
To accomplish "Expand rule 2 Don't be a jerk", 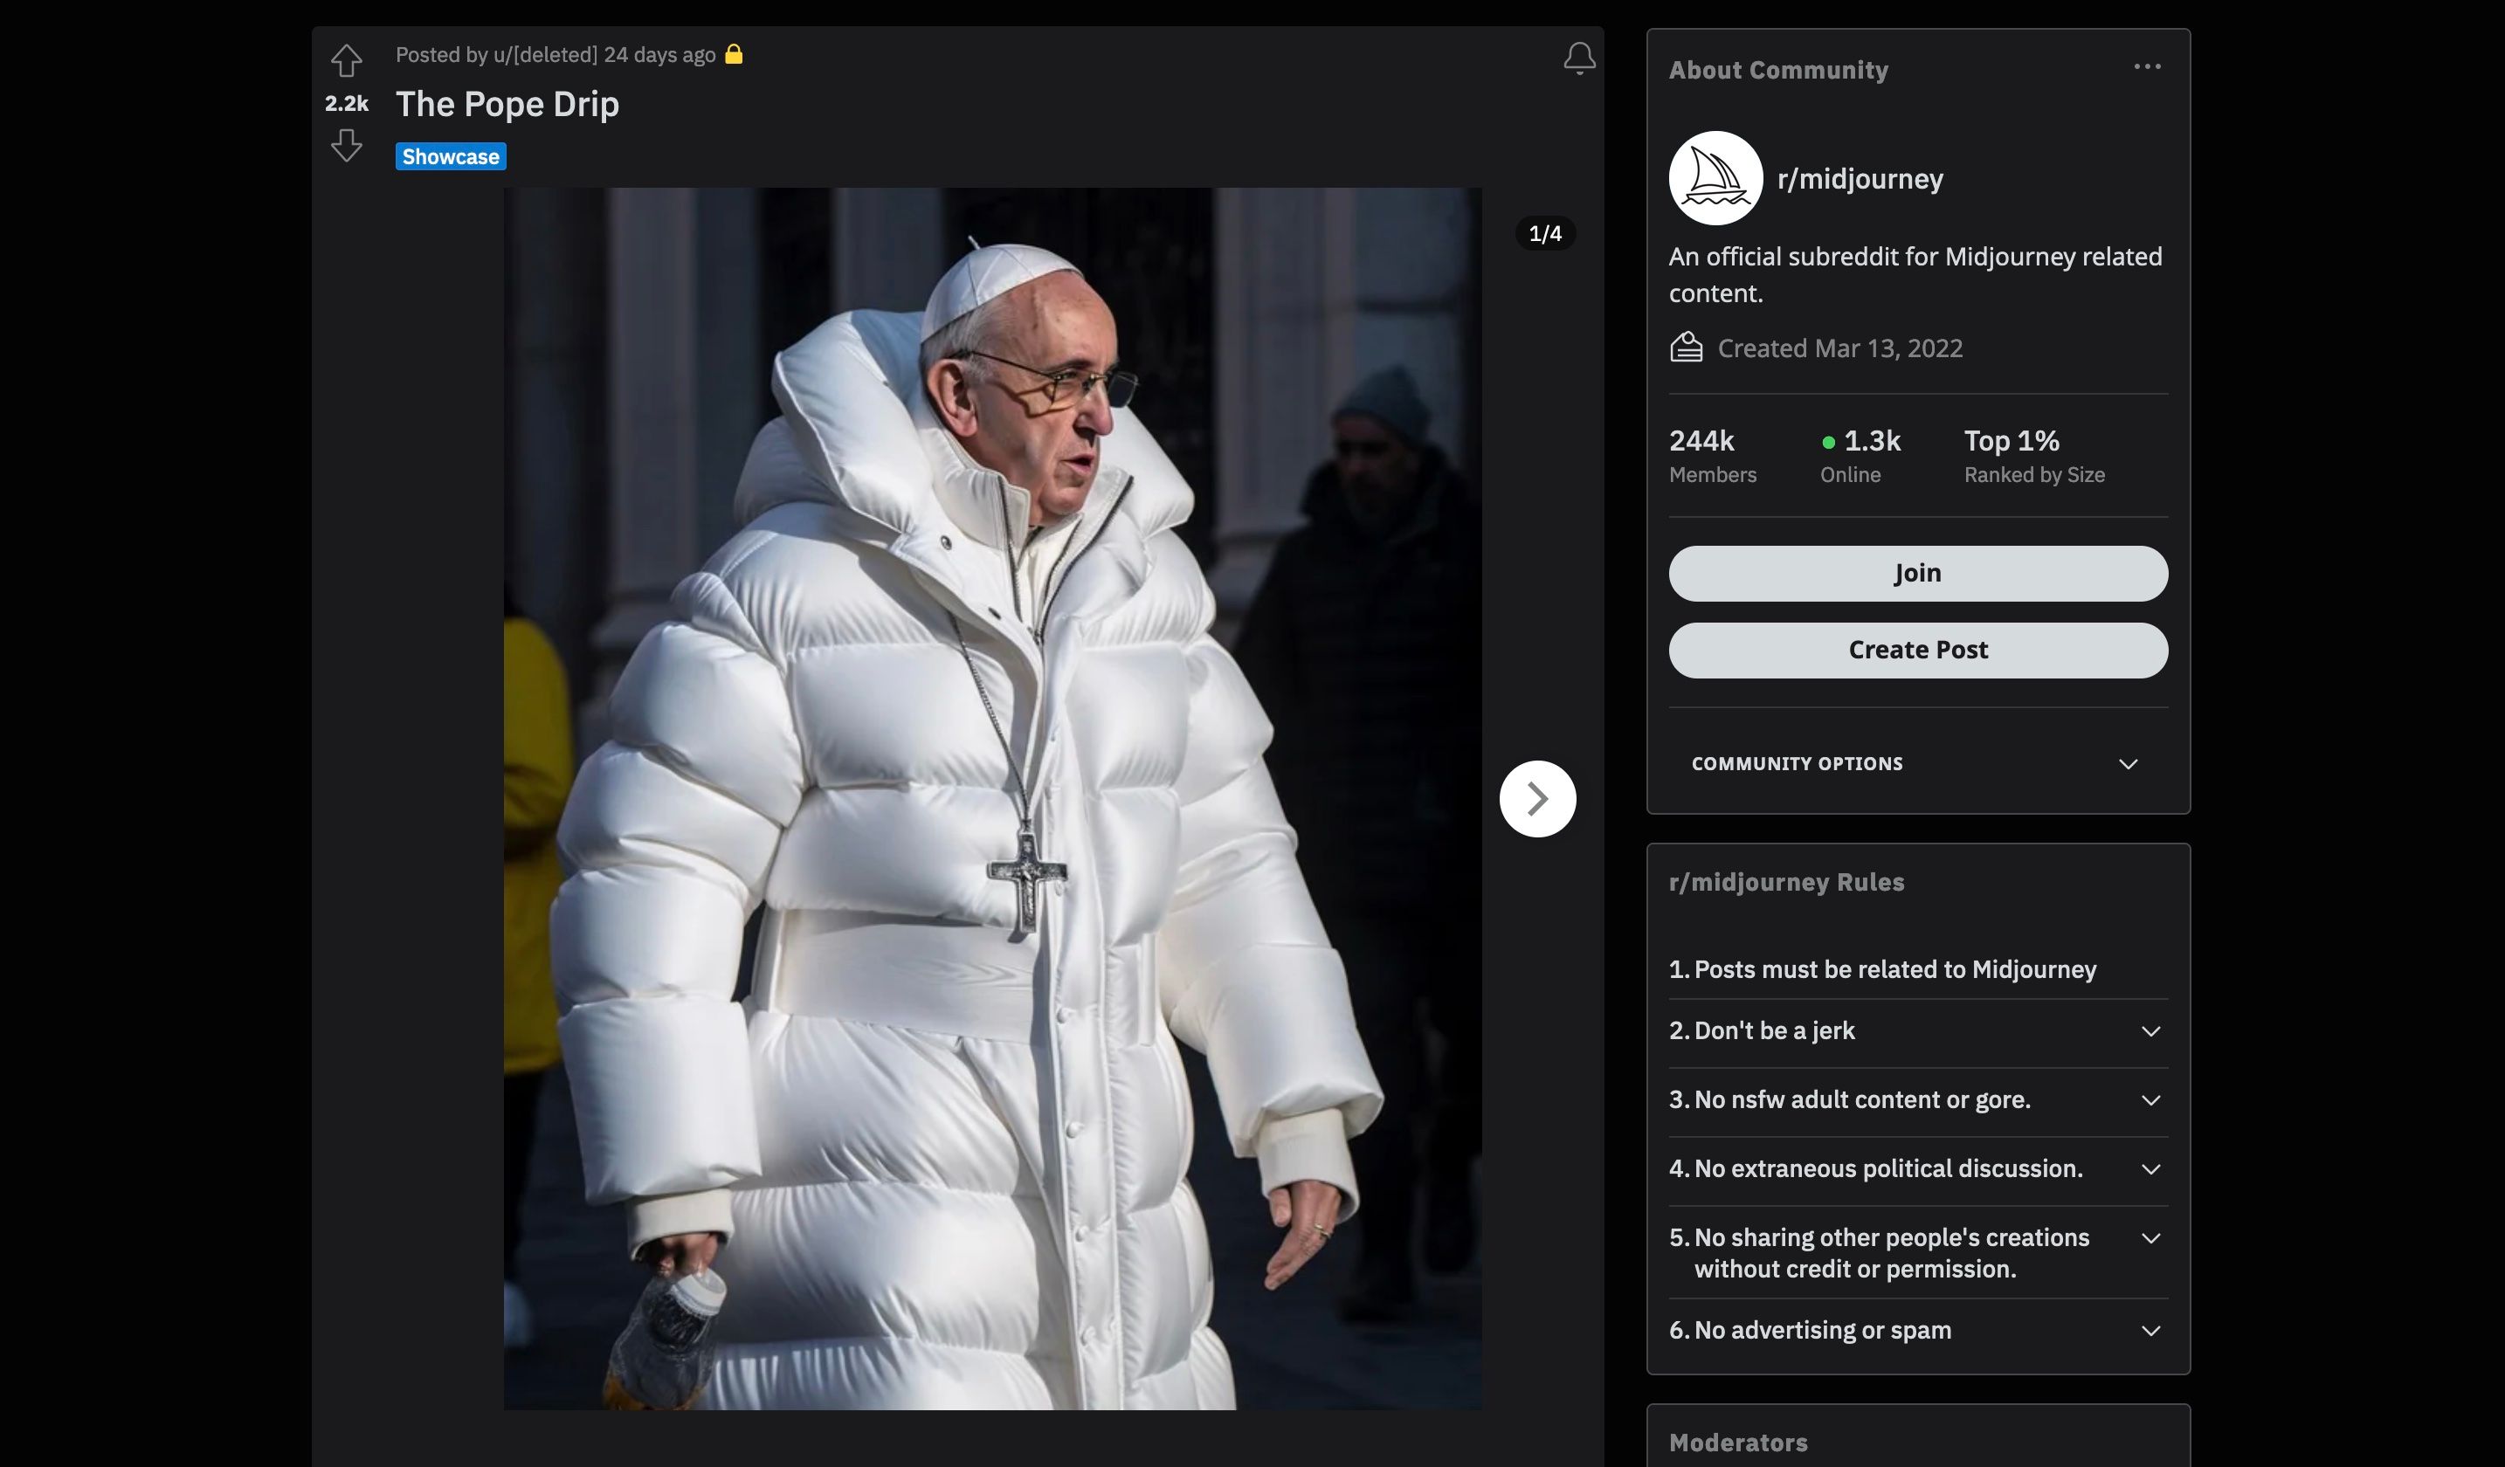I will click(x=2150, y=1031).
